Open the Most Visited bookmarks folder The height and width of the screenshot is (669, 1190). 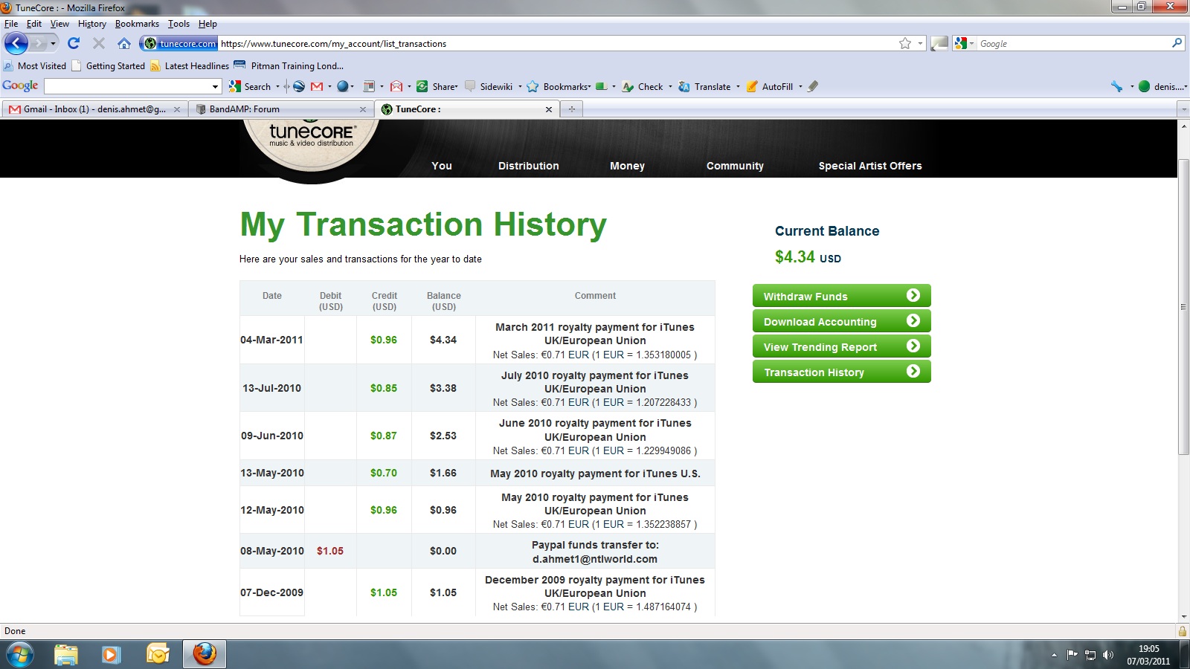[x=35, y=65]
